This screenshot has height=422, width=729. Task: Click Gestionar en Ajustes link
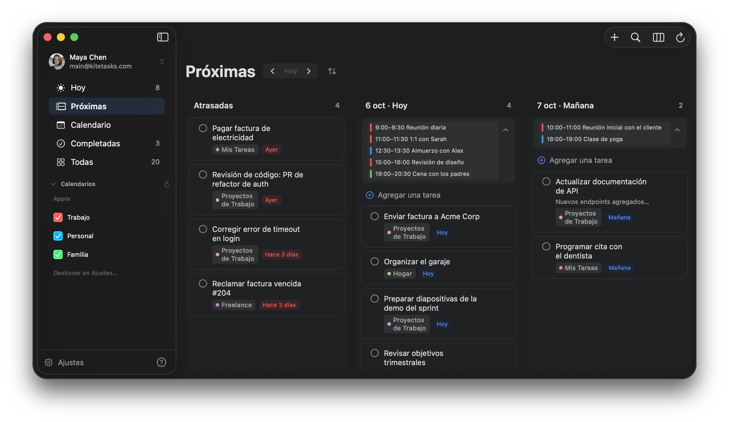pyautogui.click(x=85, y=273)
